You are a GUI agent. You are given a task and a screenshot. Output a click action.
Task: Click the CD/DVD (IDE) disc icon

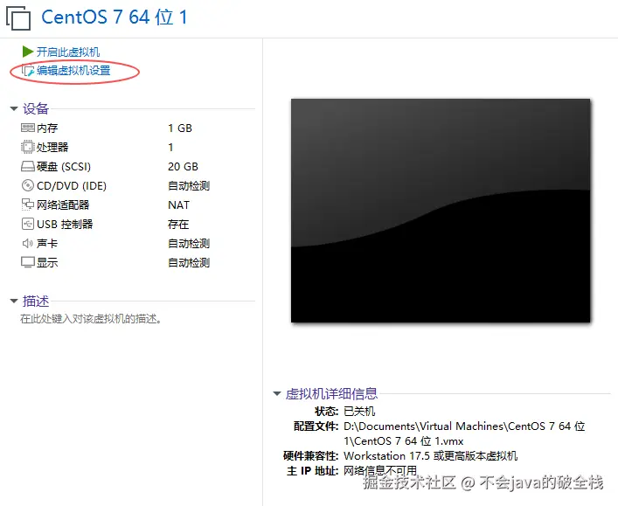point(28,185)
